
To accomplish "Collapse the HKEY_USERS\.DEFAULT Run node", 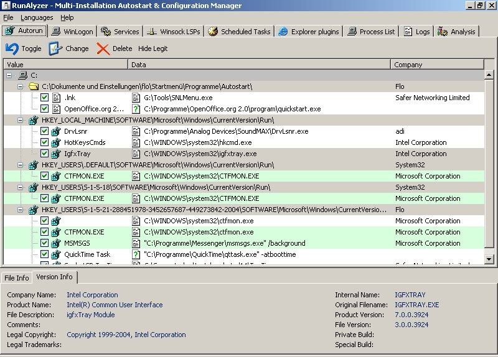I will 21,165.
